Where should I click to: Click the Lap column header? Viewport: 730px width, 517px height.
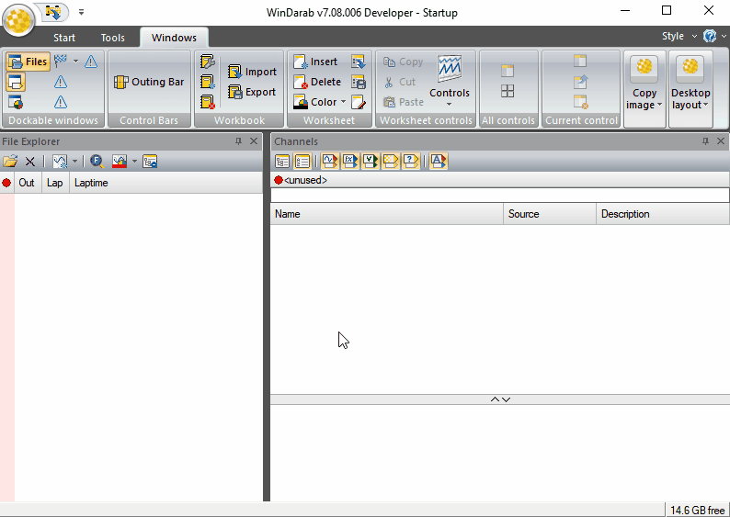pyautogui.click(x=55, y=183)
